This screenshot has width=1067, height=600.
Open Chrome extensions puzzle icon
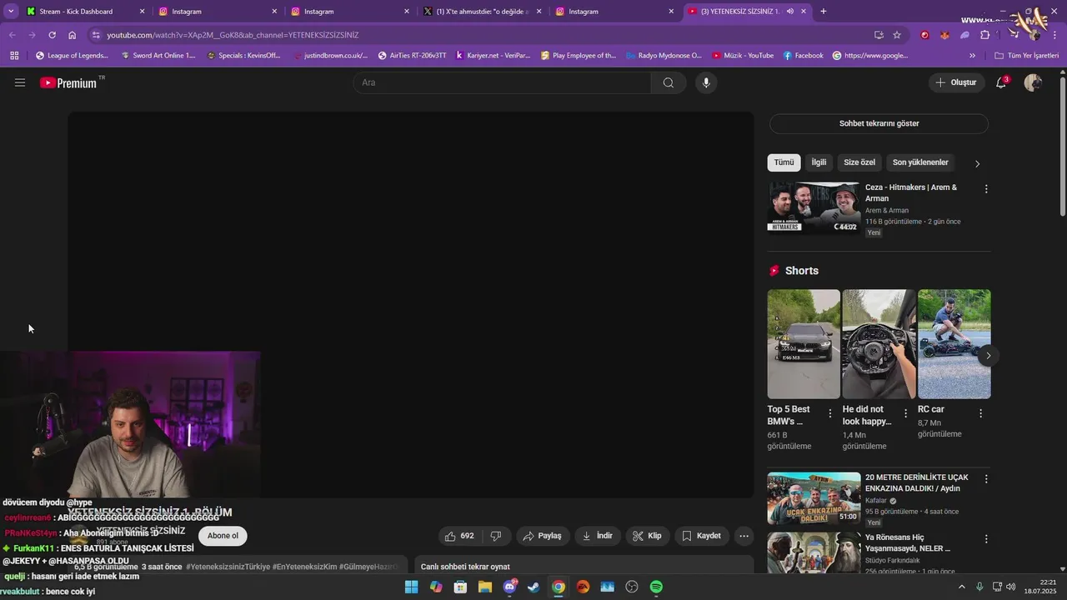tap(984, 35)
